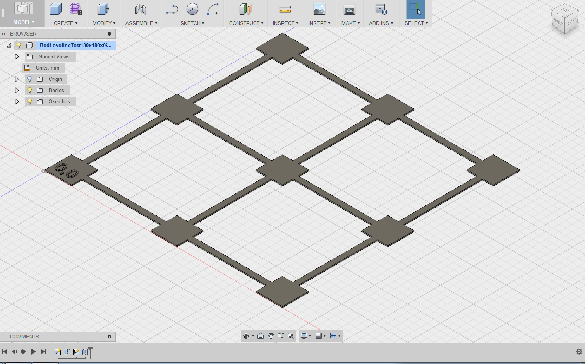
Task: Click the ViewCube in the corner
Action: click(565, 19)
